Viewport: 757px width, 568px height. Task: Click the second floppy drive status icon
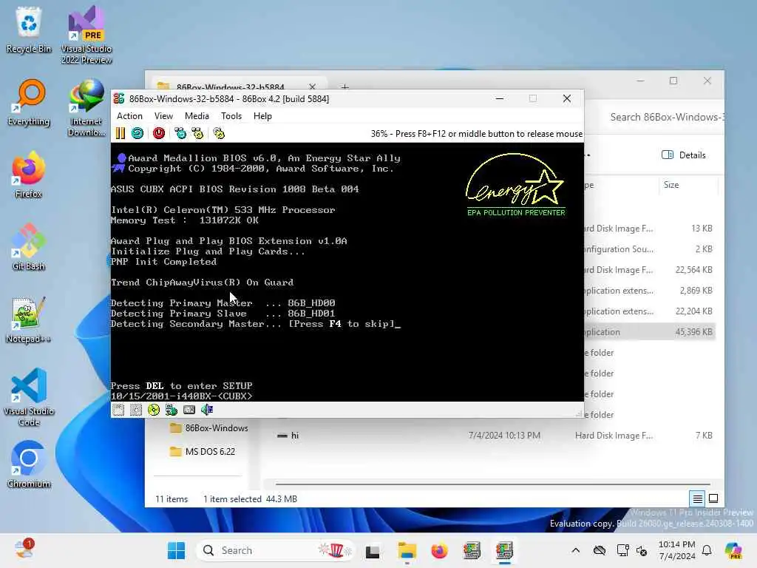click(x=136, y=410)
